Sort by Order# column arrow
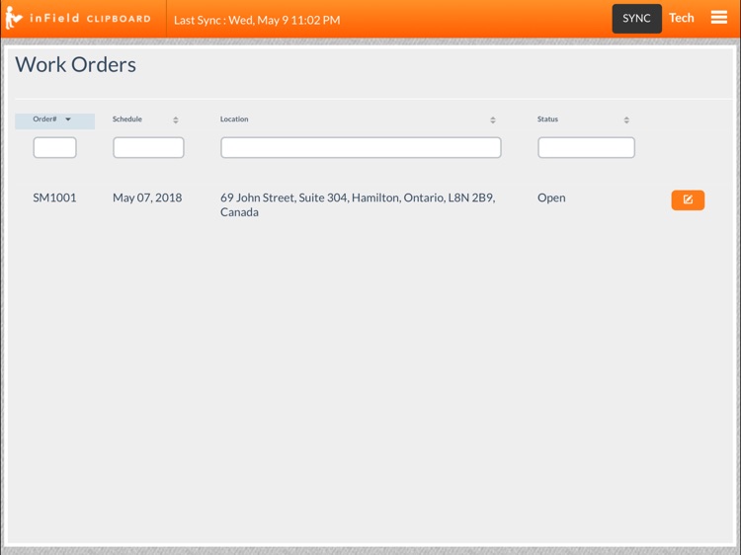Image resolution: width=741 pixels, height=555 pixels. pos(68,119)
